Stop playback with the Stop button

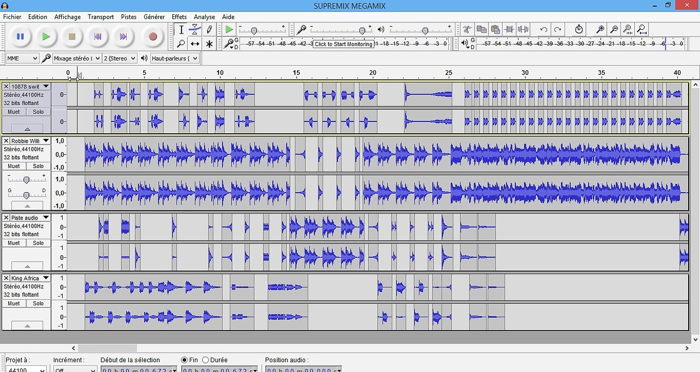[x=72, y=37]
